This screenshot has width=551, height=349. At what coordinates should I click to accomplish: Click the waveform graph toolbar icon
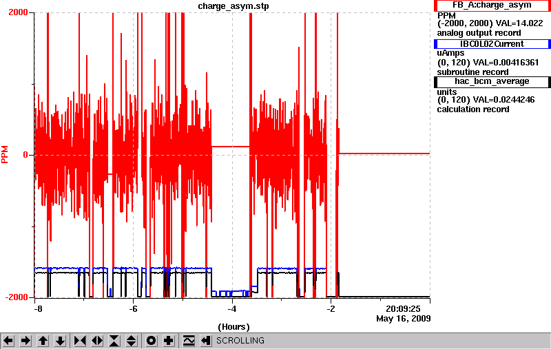(x=189, y=341)
